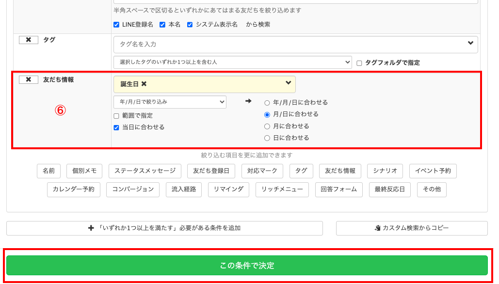
Task: Uncheck the システム表示名 checkbox
Action: tap(190, 24)
